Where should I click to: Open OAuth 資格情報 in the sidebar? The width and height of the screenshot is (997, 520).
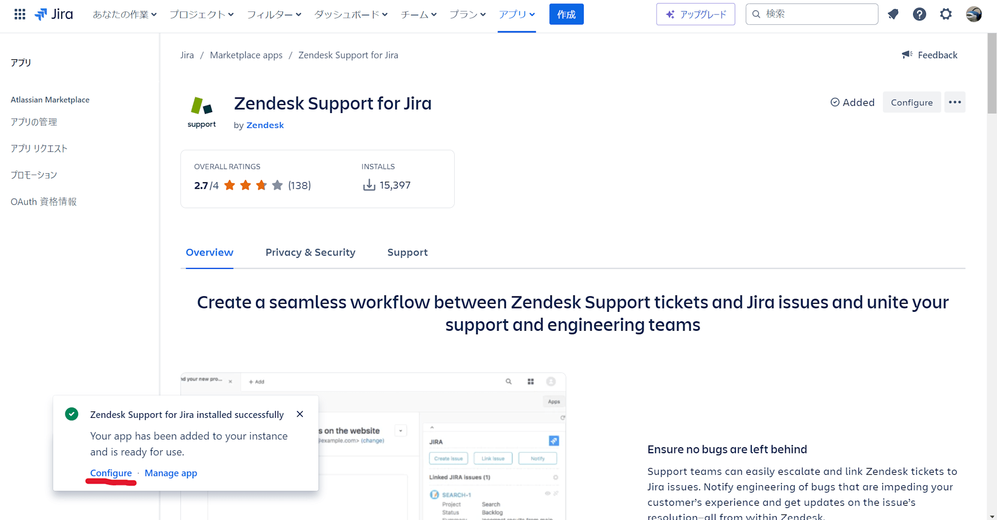click(x=44, y=202)
